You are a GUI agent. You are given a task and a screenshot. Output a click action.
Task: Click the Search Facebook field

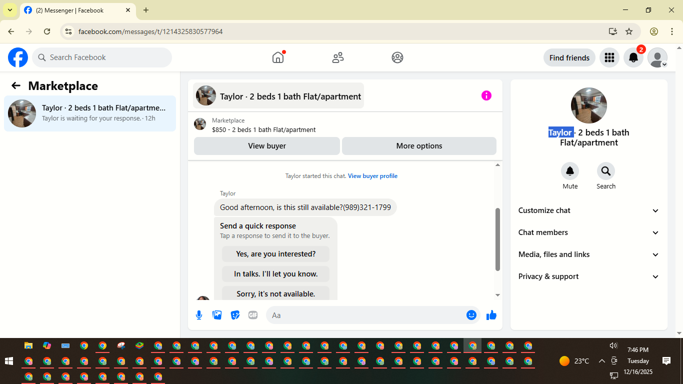pyautogui.click(x=102, y=57)
